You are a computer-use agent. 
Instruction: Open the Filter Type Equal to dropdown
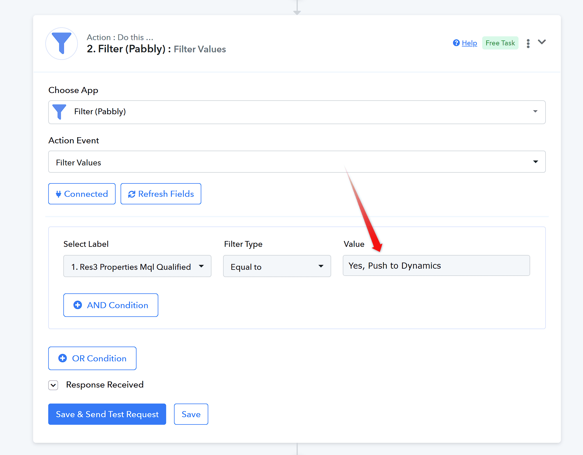click(x=277, y=266)
